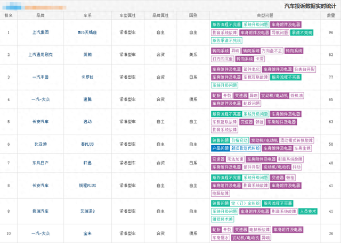Open 长安汽车 brand in the 逸动 row
Image resolution: width=341 pixels, height=243 pixels.
[40, 122]
